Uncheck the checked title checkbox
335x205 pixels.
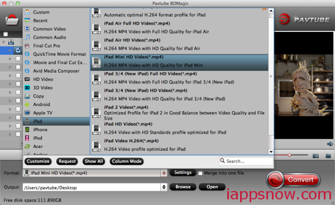18,50
